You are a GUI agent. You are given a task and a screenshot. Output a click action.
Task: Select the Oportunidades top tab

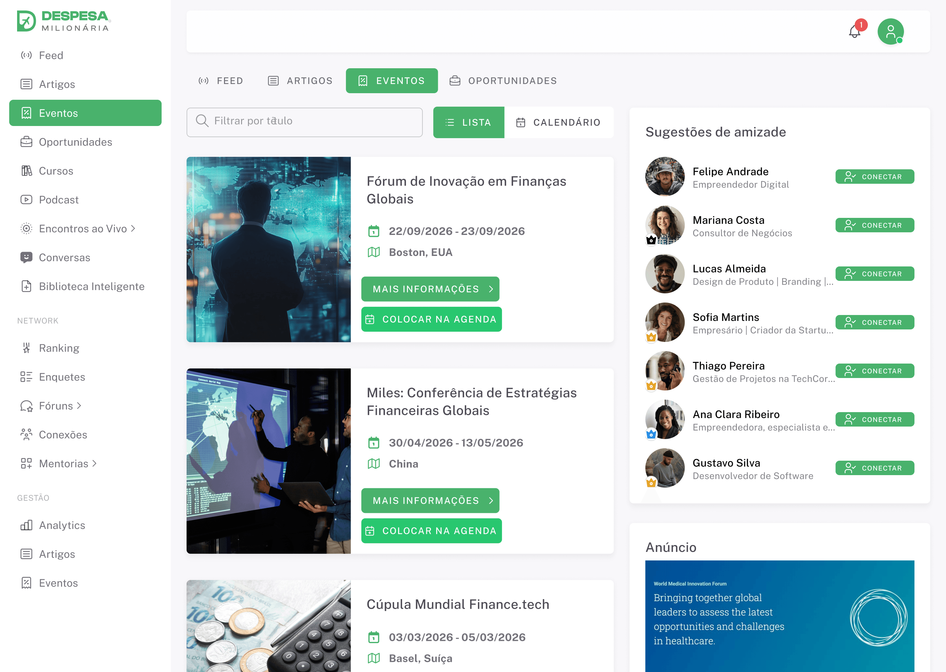503,81
